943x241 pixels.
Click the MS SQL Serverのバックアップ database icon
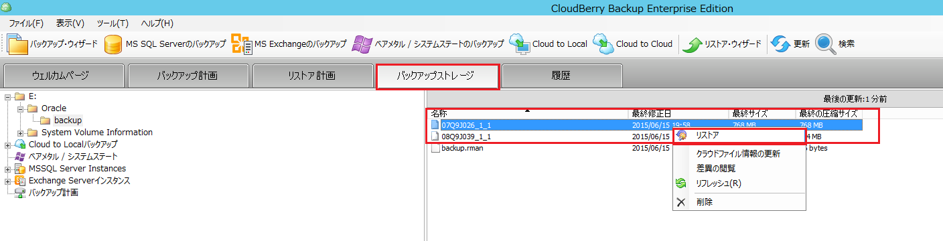pyautogui.click(x=113, y=44)
